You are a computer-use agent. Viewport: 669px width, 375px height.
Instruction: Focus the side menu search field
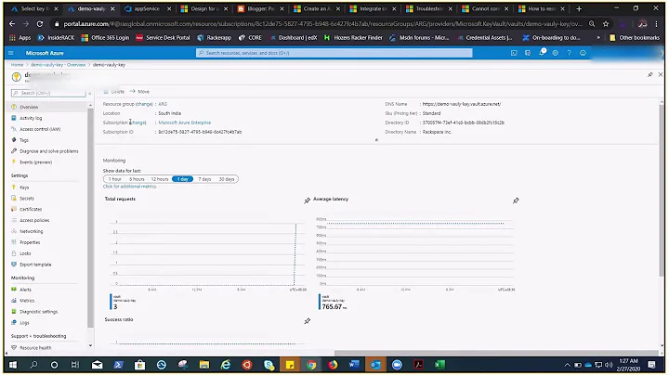pos(48,93)
